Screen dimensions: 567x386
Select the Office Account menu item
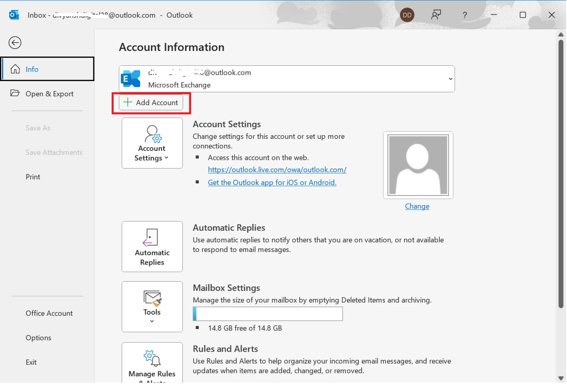tap(49, 313)
